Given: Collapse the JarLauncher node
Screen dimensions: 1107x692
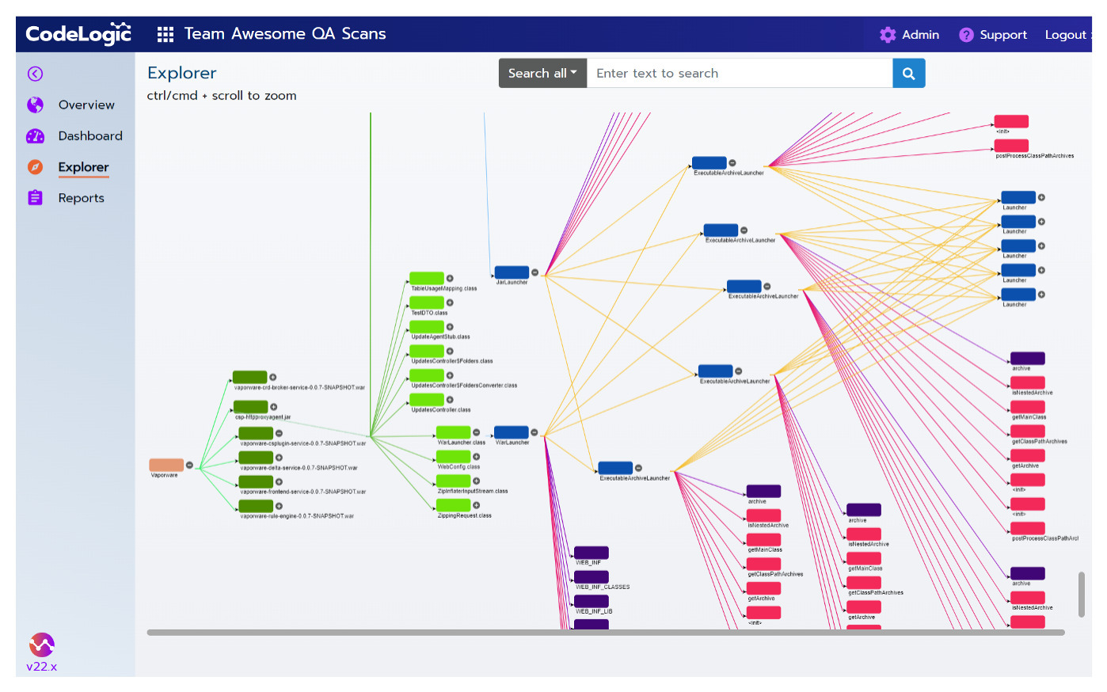Looking at the screenshot, I should tap(535, 272).
